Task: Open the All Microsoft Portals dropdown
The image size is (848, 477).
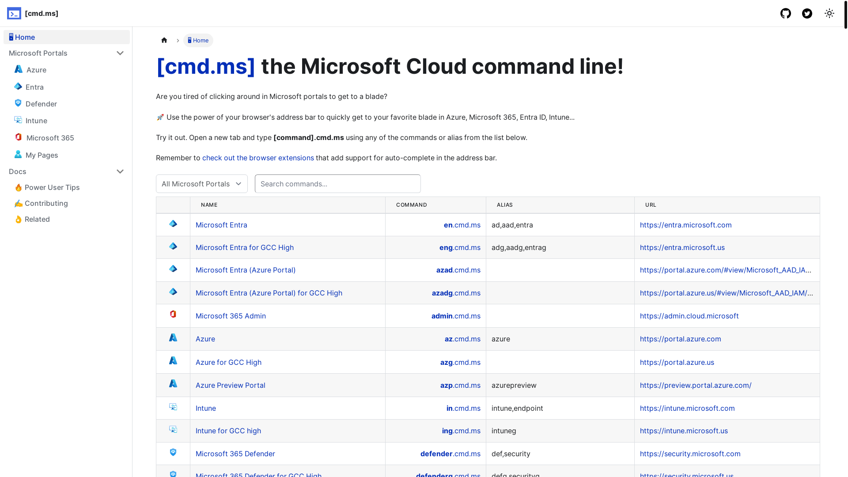Action: [202, 184]
